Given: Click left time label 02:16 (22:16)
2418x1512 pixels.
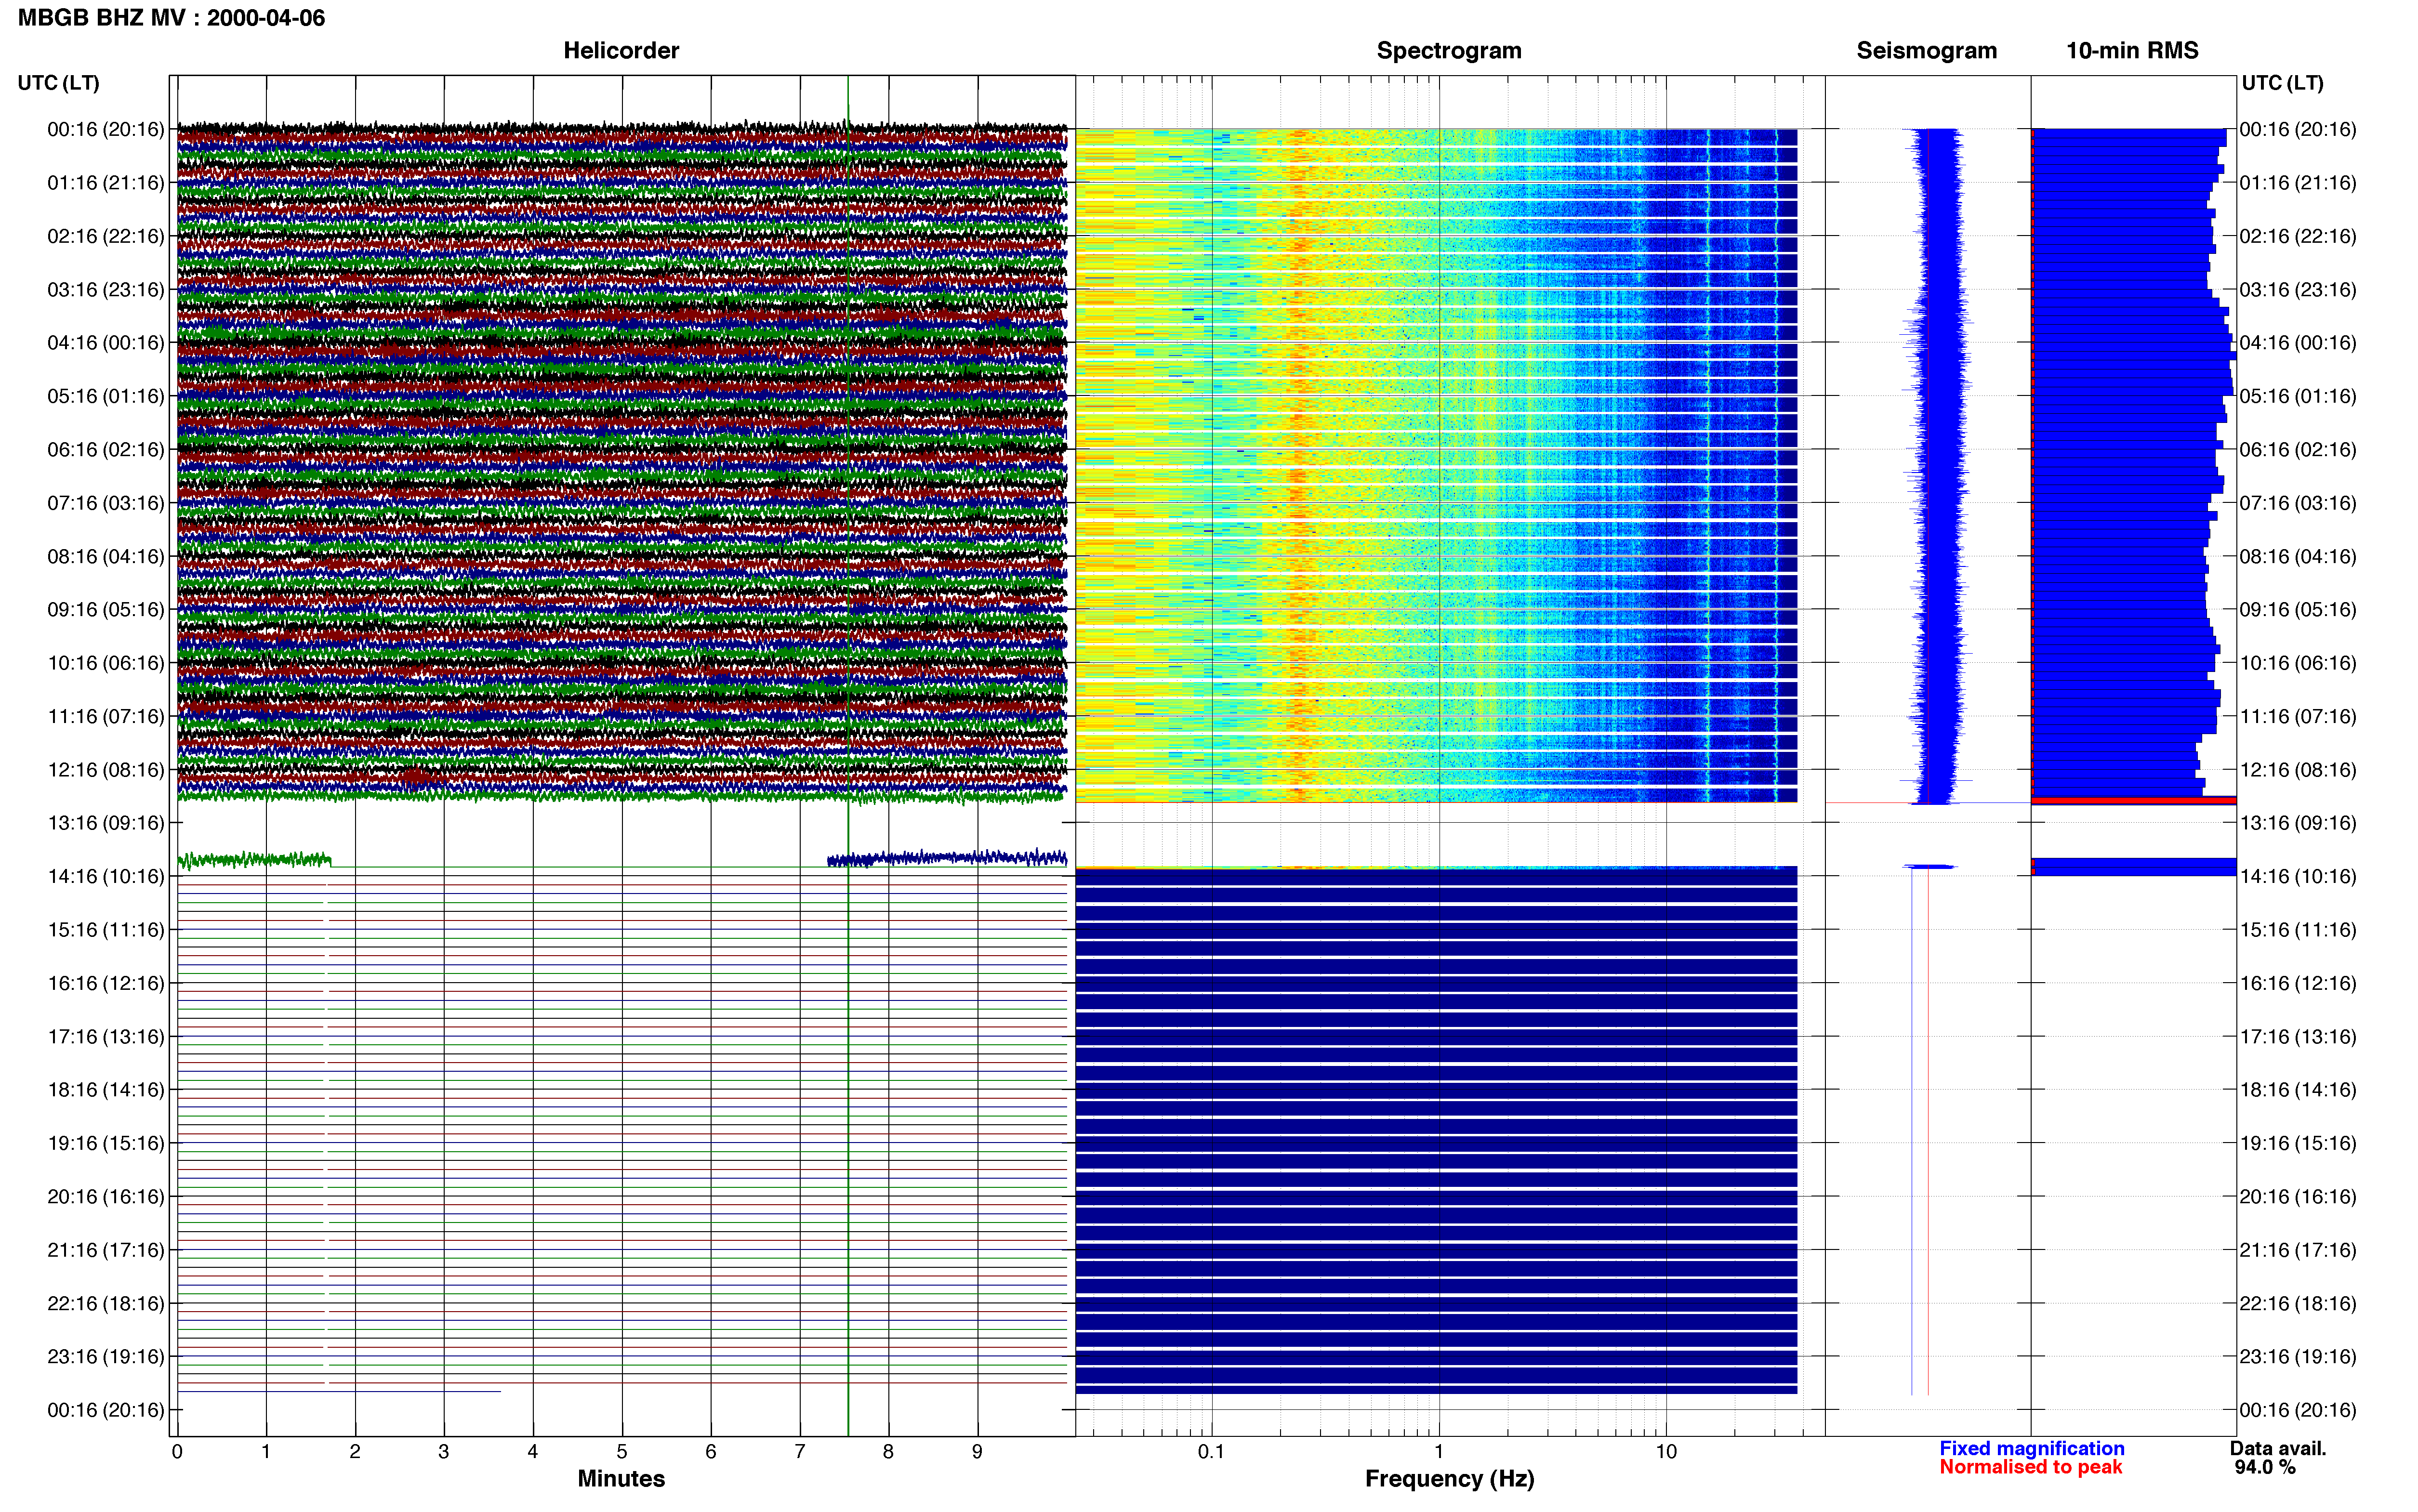Looking at the screenshot, I should point(106,236).
